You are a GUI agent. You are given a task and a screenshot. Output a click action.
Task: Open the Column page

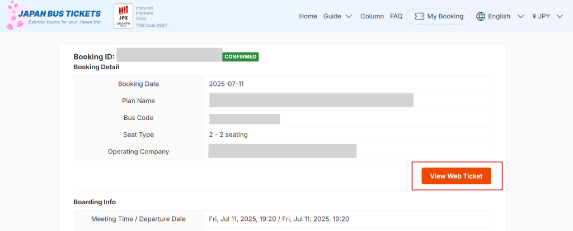coord(372,16)
